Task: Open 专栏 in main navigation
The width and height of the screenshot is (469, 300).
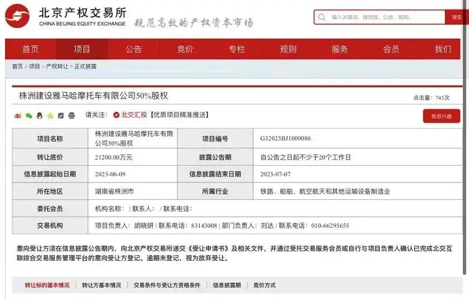Action: pyautogui.click(x=237, y=49)
